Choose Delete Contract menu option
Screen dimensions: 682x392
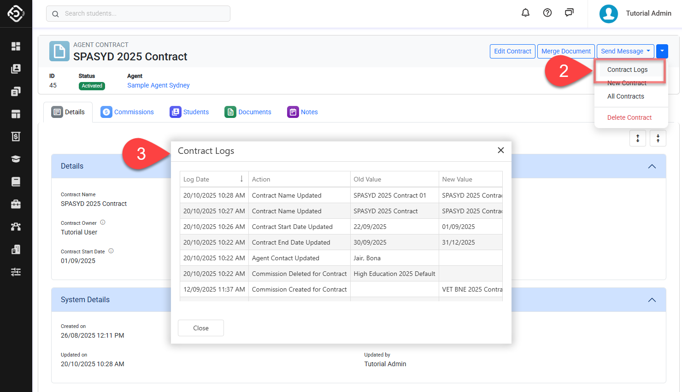(629, 117)
